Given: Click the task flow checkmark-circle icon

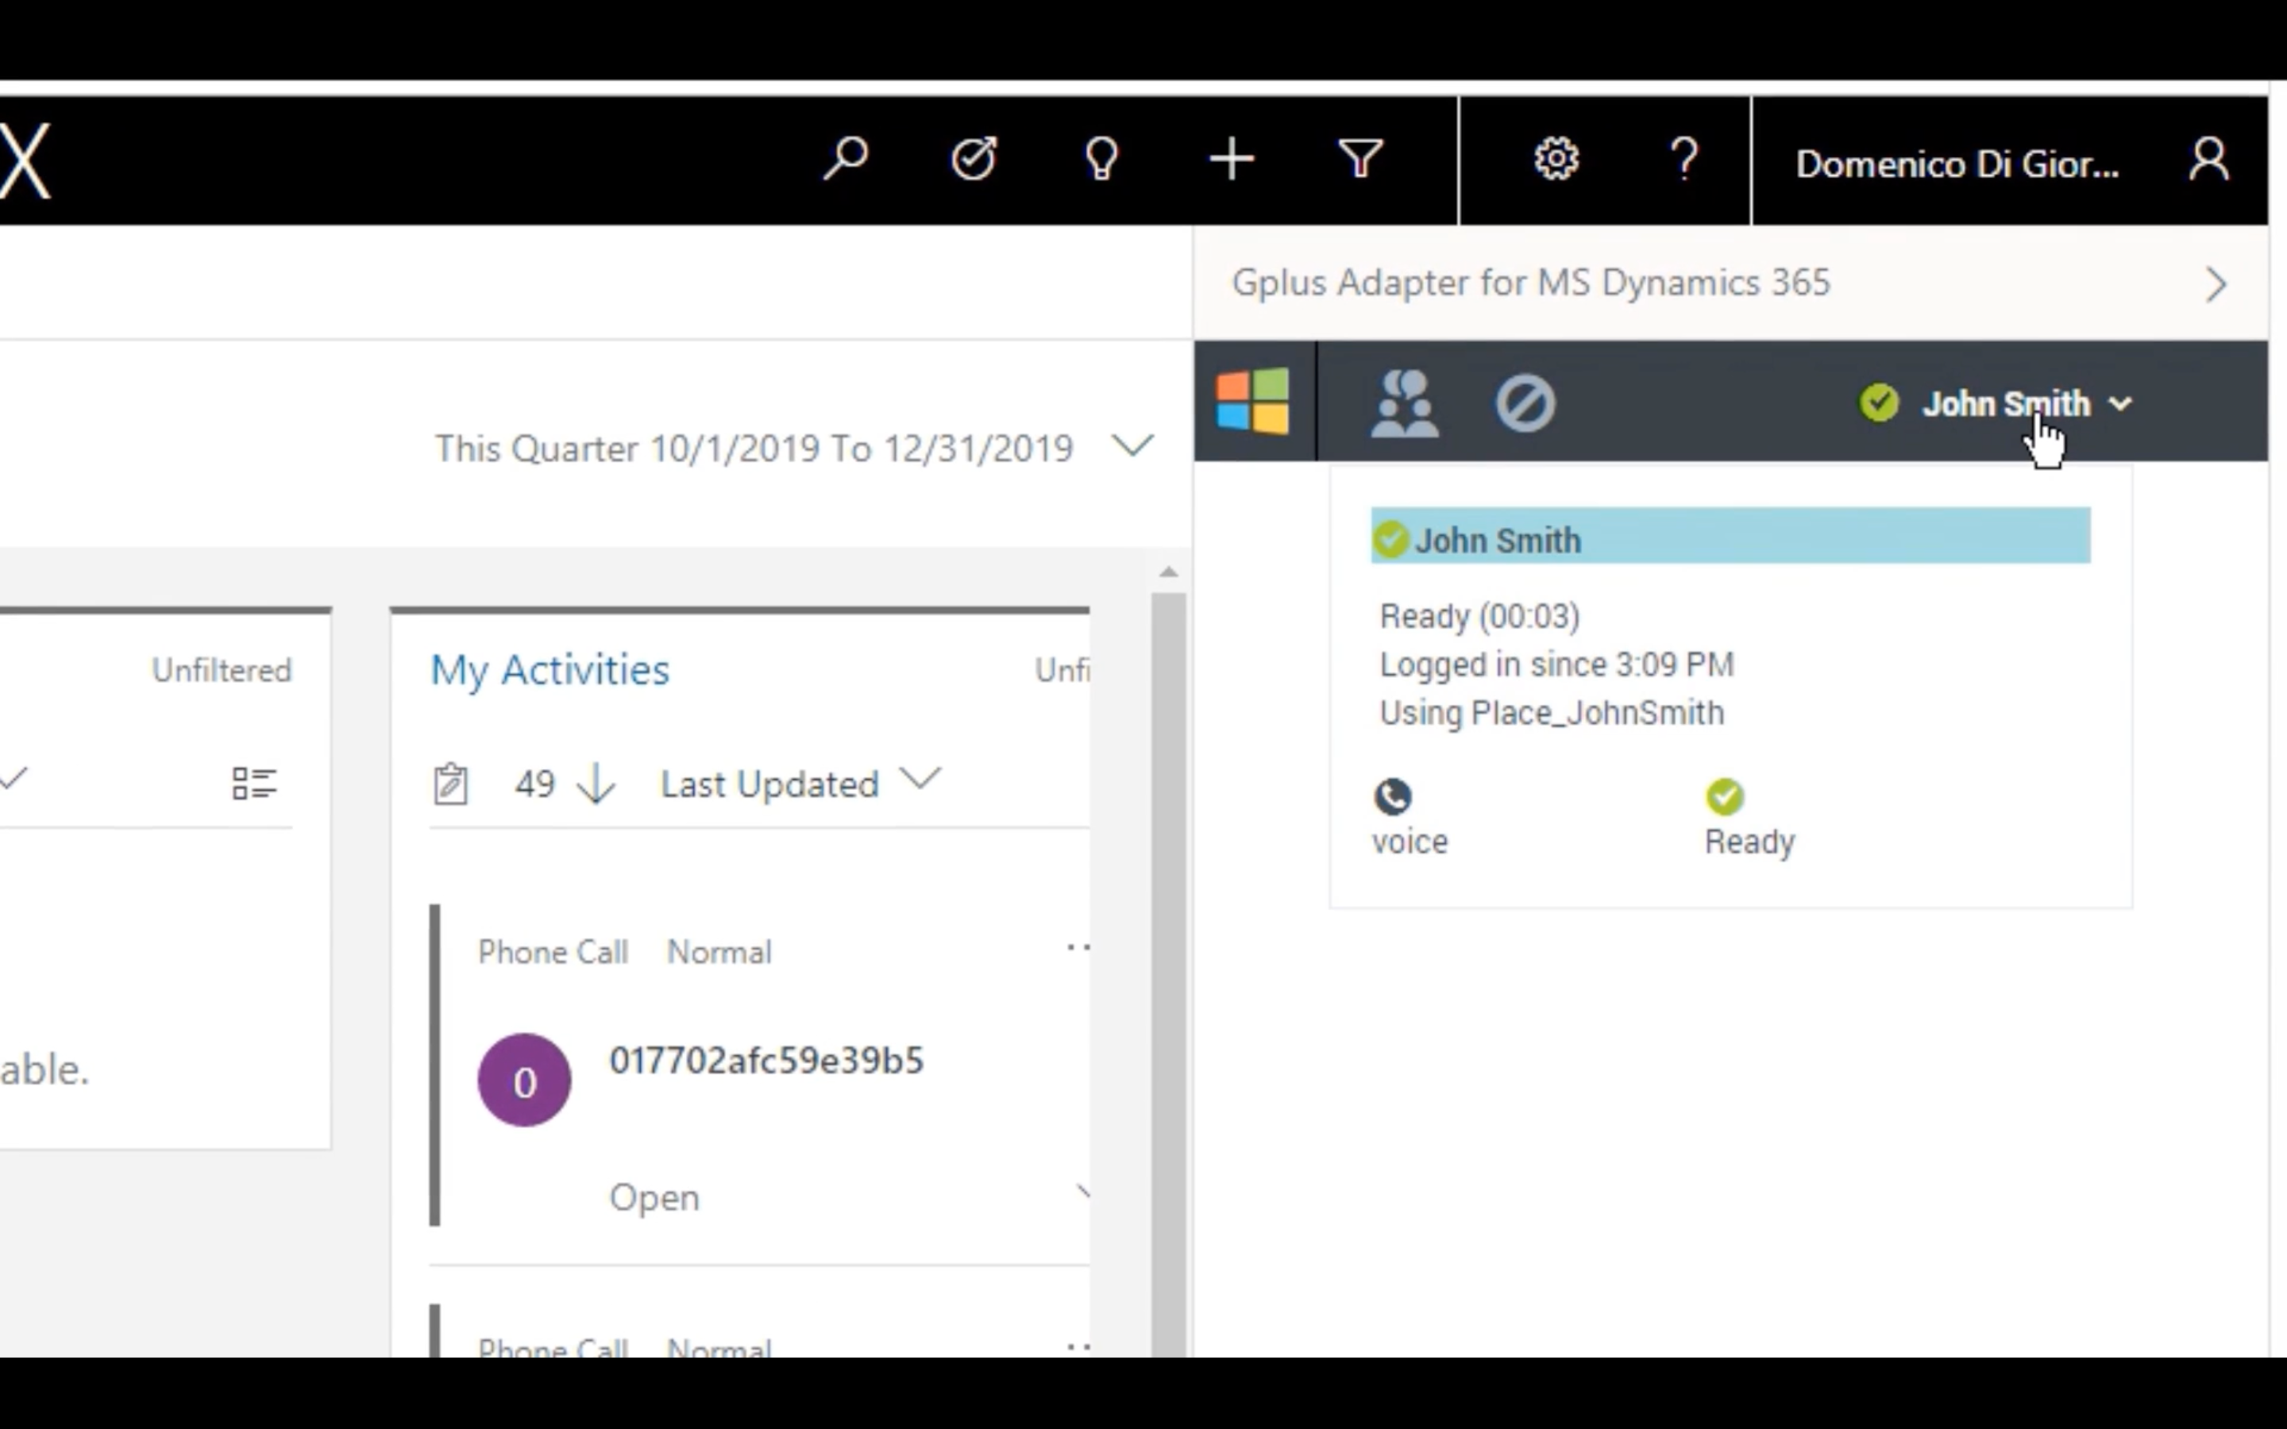Looking at the screenshot, I should pyautogui.click(x=974, y=159).
